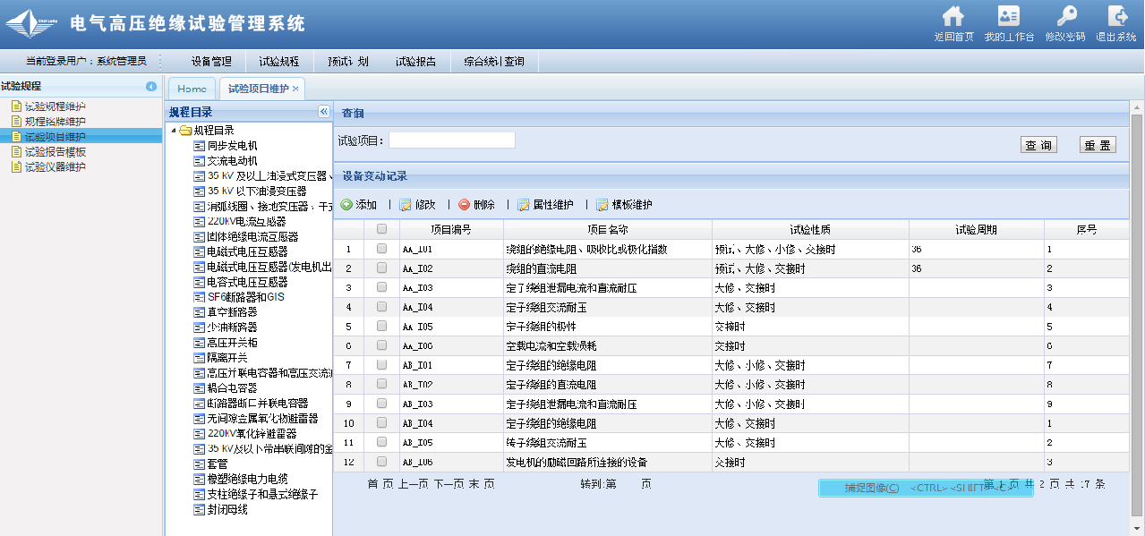Image resolution: width=1145 pixels, height=536 pixels.
Task: Click the 修改密码 key icon
Action: pyautogui.click(x=1065, y=17)
